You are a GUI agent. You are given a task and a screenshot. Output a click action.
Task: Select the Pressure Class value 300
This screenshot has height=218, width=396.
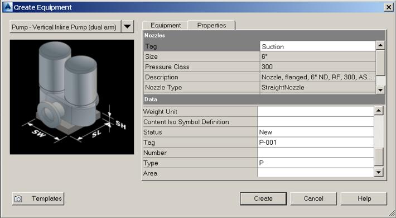318,67
